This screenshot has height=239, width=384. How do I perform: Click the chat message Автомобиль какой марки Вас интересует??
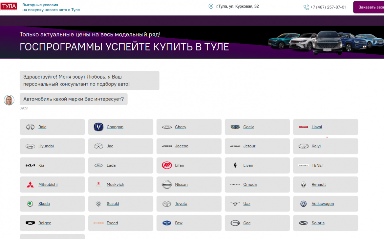point(74,99)
